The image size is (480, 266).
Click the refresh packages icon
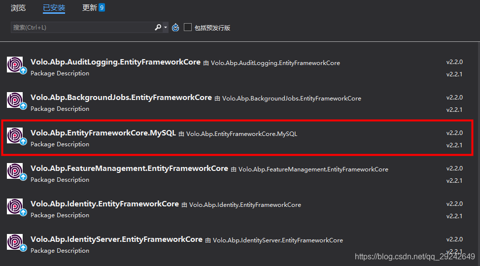tap(175, 28)
